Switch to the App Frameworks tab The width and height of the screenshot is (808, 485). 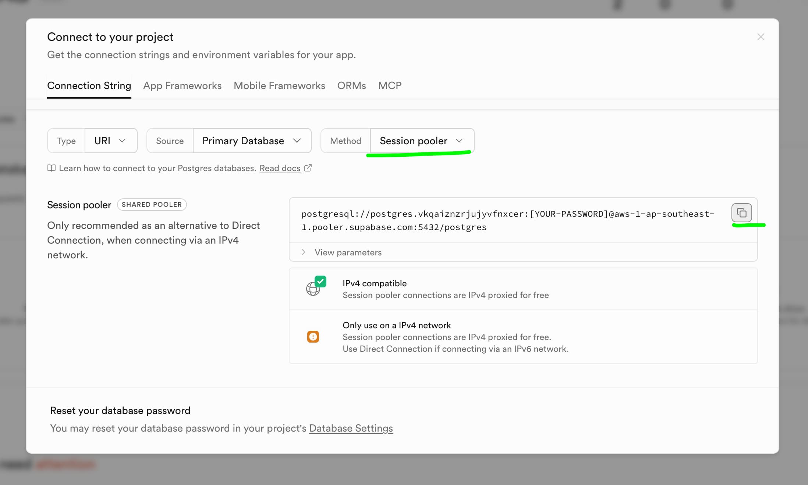click(182, 86)
